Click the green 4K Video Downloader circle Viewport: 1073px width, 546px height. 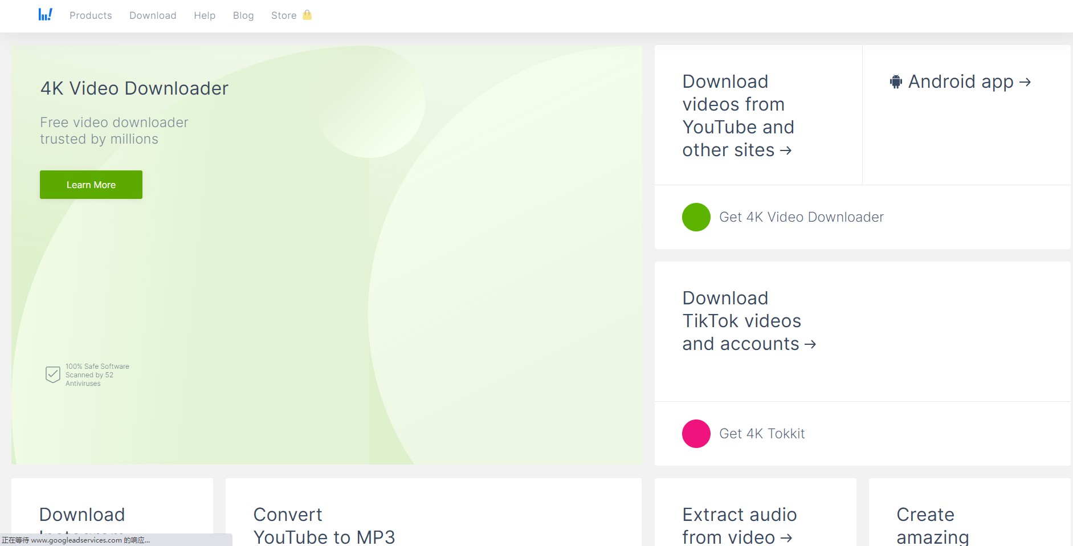pos(696,217)
